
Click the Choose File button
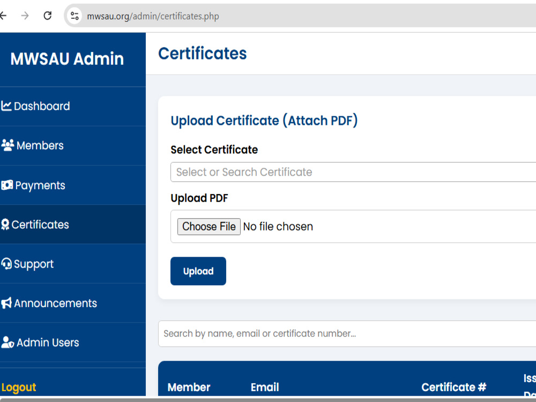point(209,227)
